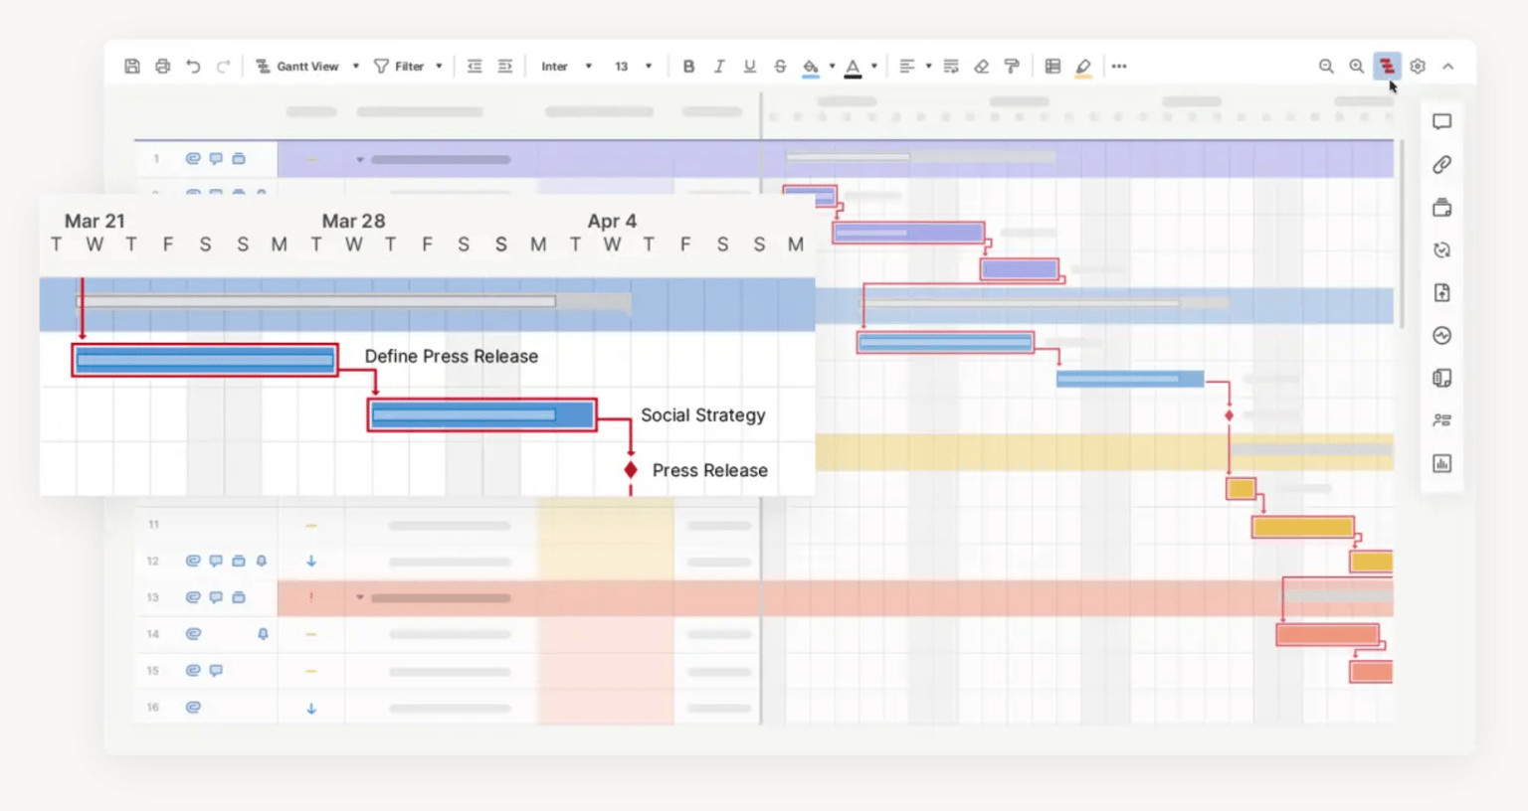1528x811 pixels.
Task: Undo the last action
Action: (192, 66)
